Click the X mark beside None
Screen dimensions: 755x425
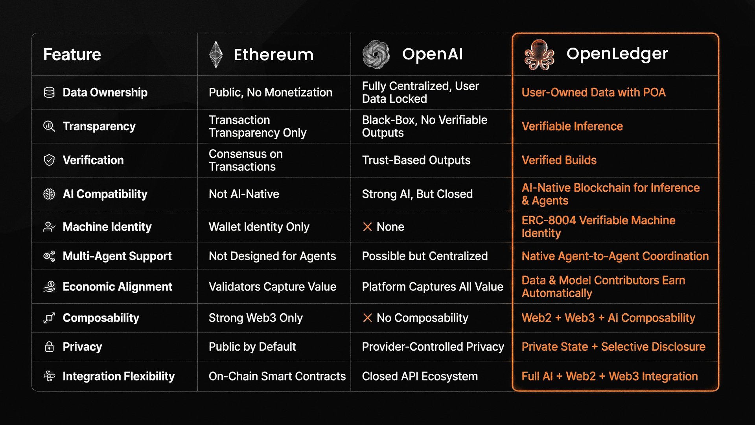tap(367, 227)
